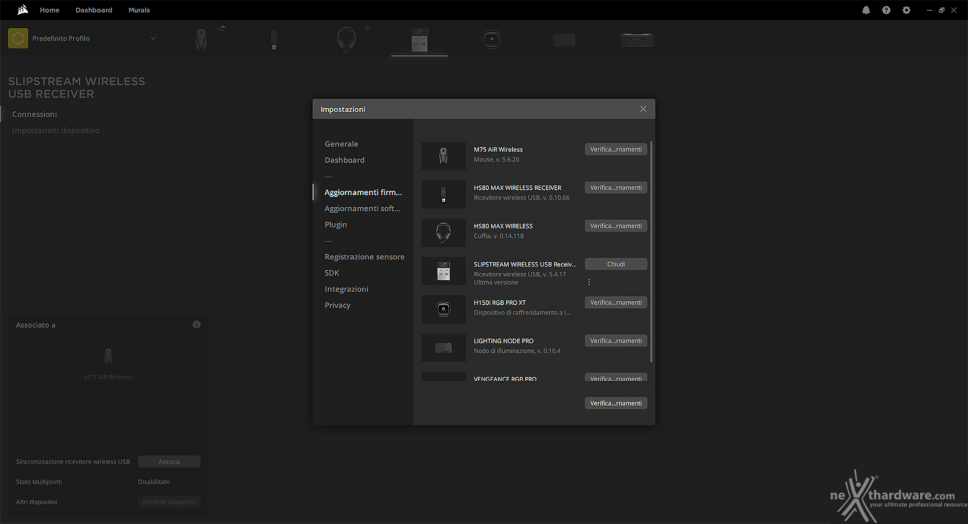The height and width of the screenshot is (524, 968).
Task: Click the Associa button
Action: tap(169, 462)
